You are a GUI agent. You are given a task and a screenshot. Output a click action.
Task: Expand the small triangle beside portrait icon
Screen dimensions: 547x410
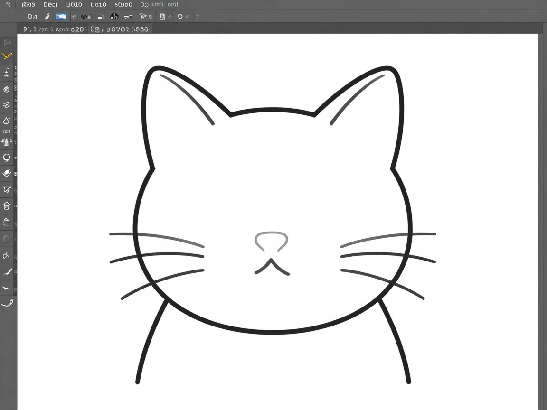click(170, 17)
